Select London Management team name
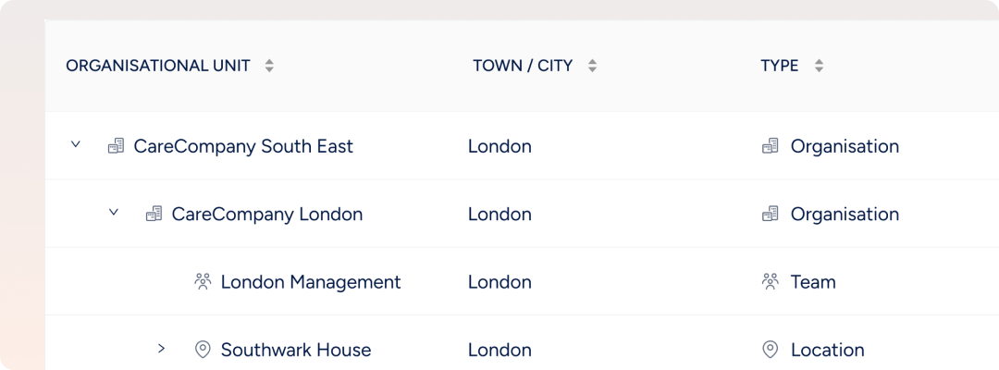The image size is (999, 370). click(311, 282)
